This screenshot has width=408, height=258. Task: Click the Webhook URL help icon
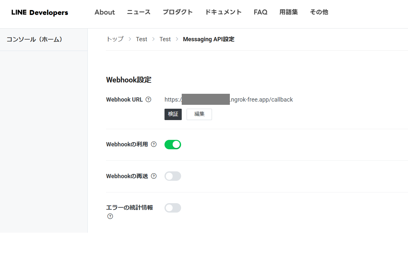pyautogui.click(x=149, y=100)
